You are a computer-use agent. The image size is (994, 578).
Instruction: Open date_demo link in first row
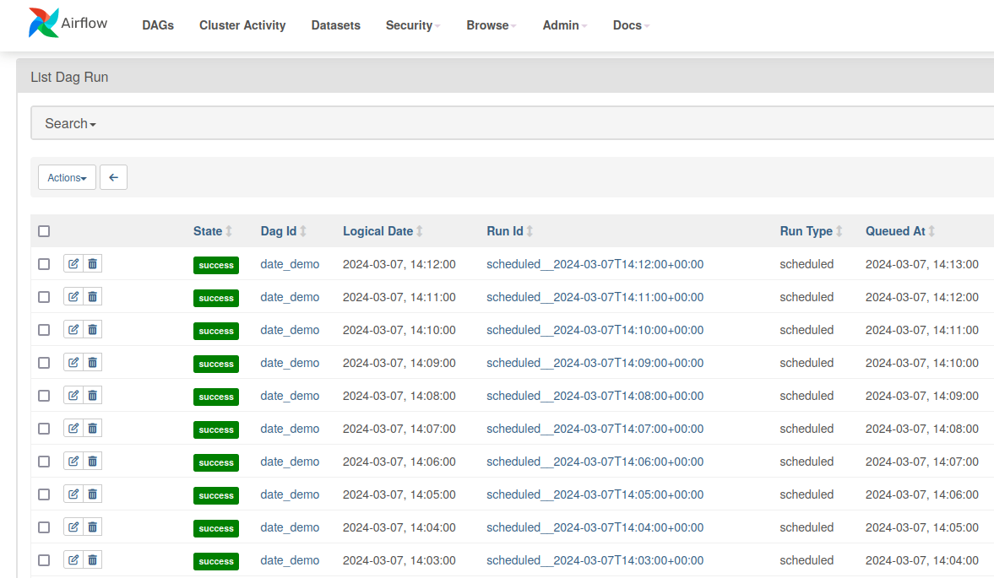(x=290, y=264)
